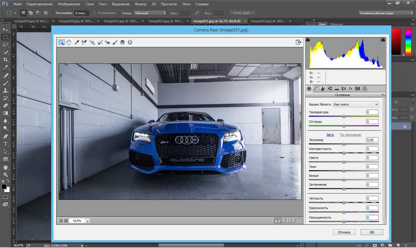Open the White Balance 'Как снято' dropdown

[x=356, y=104]
